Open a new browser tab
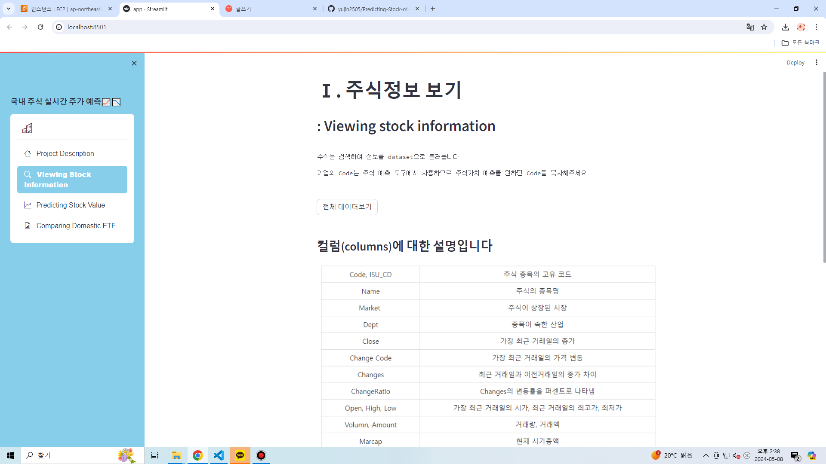 (433, 9)
